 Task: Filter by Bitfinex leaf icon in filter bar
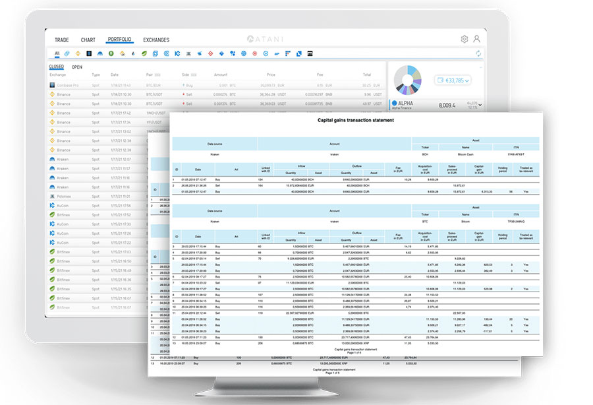[144, 53]
